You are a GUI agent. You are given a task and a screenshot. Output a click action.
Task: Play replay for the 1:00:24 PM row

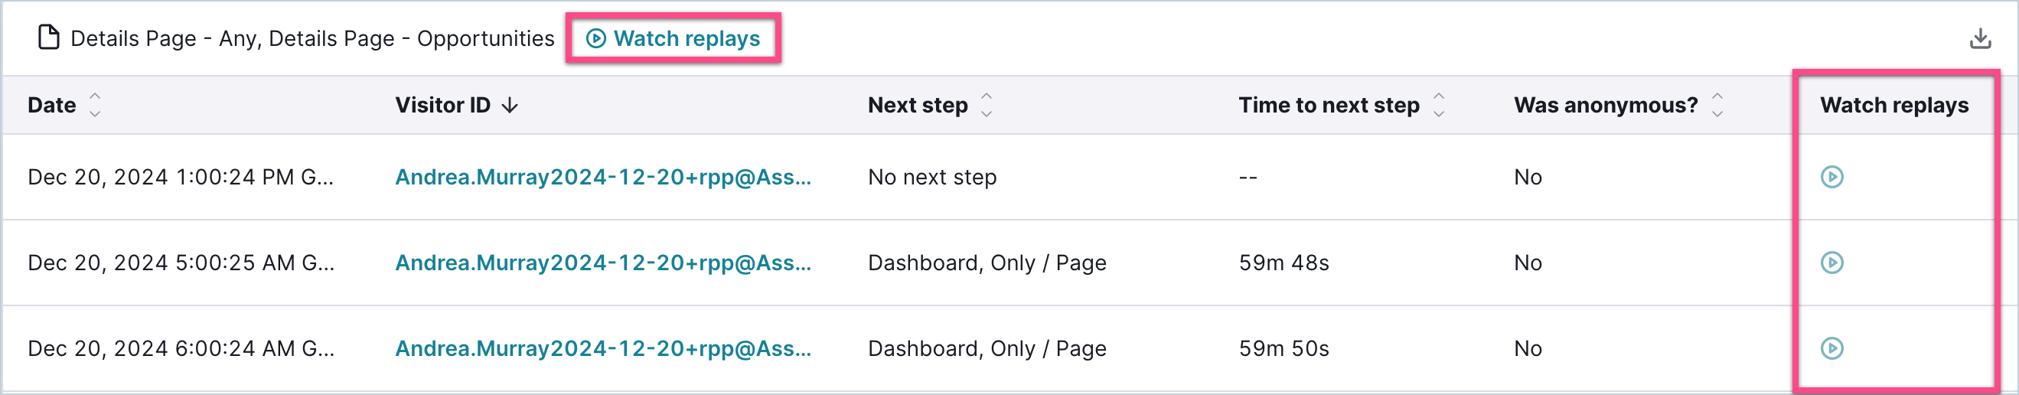coord(1831,177)
